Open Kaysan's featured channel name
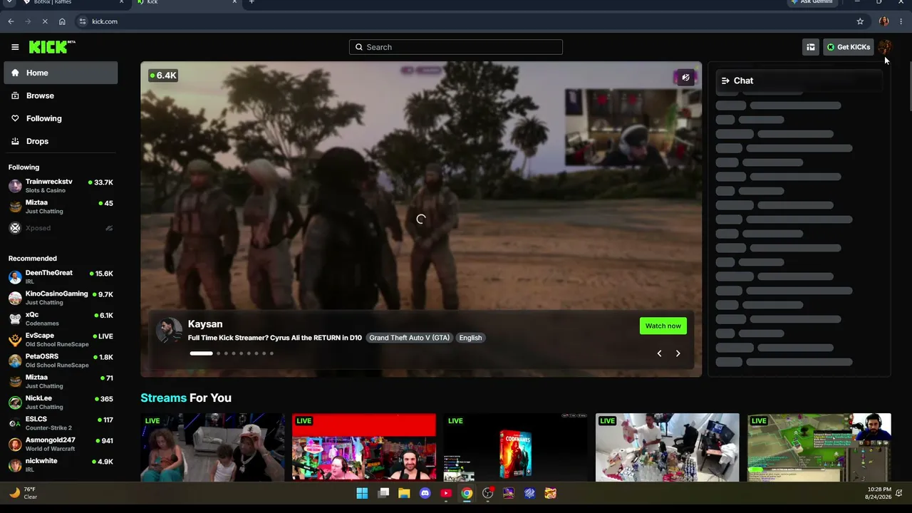Viewport: 912px width, 513px height. pos(205,324)
